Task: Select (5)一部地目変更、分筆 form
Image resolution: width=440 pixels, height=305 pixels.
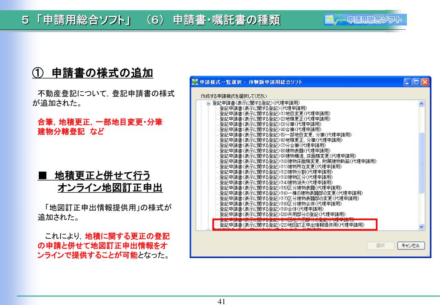Action: [286, 135]
